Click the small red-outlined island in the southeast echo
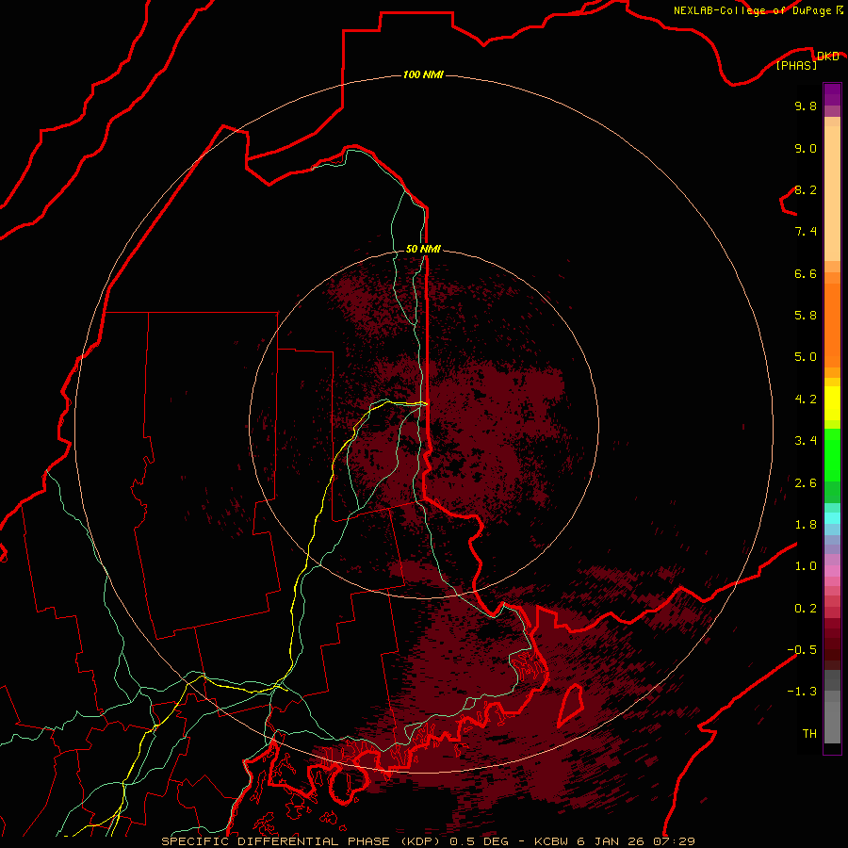 tap(571, 705)
